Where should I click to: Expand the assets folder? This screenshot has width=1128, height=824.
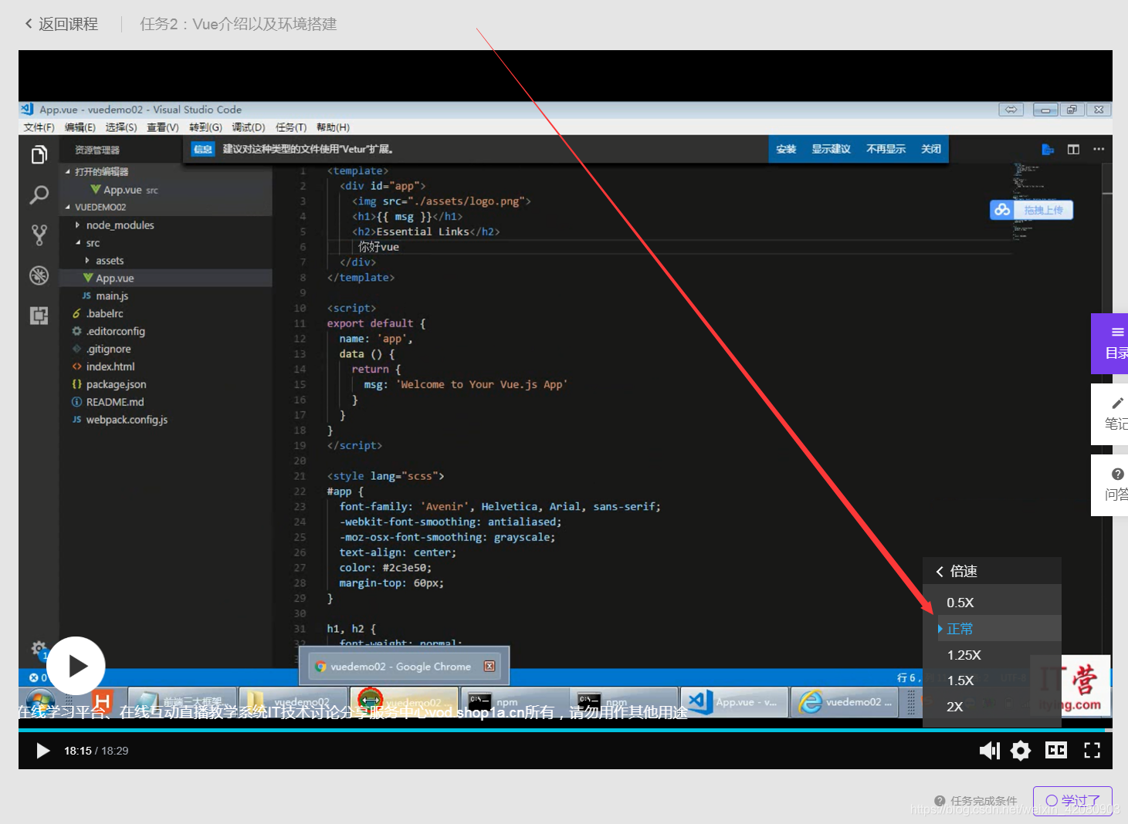pos(166,261)
